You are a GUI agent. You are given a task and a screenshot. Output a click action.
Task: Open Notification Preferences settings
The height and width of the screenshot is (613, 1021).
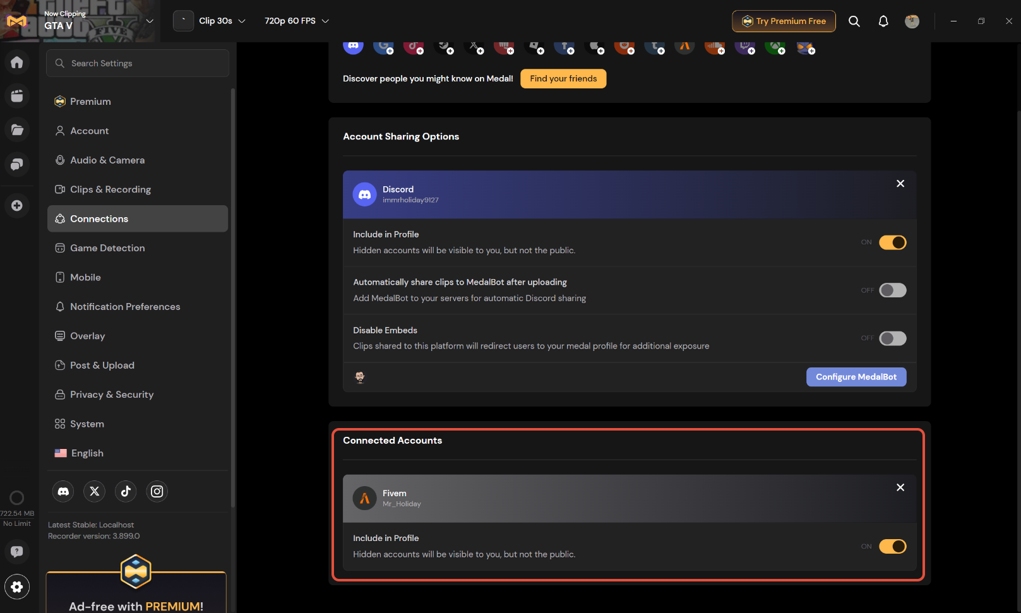pos(138,307)
